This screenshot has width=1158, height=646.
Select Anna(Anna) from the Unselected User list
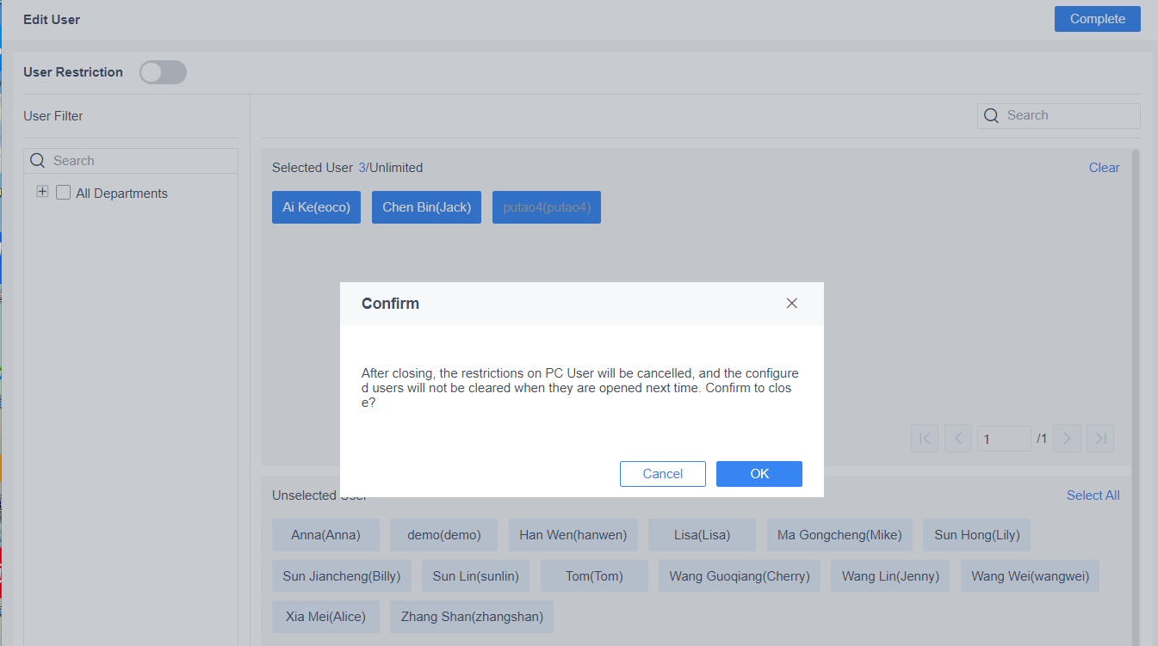[325, 535]
